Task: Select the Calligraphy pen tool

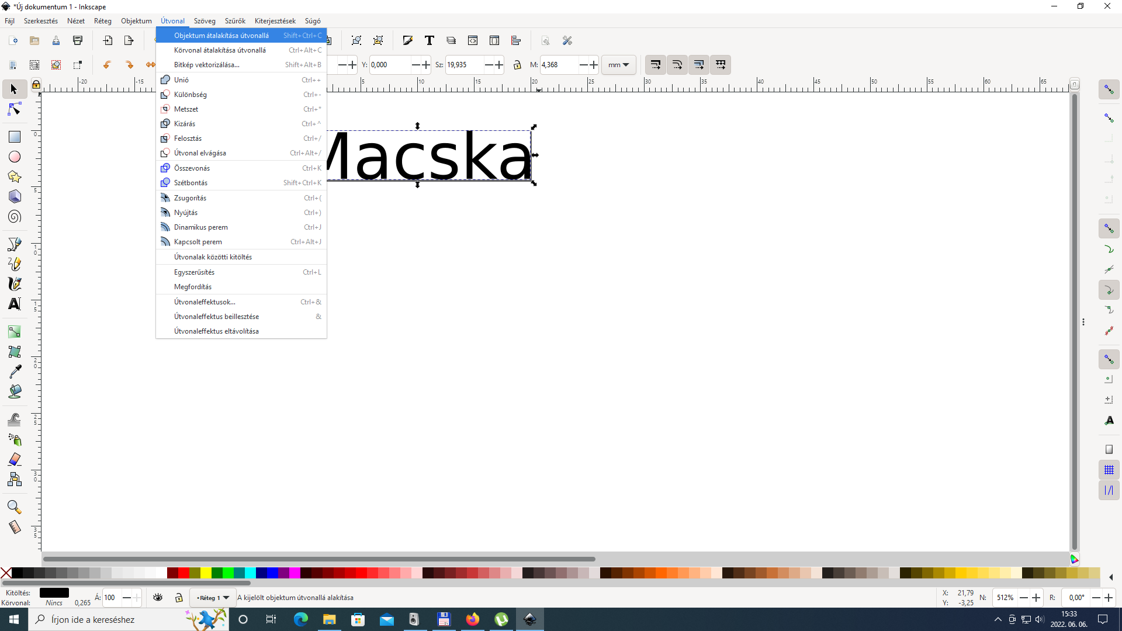Action: click(x=15, y=284)
